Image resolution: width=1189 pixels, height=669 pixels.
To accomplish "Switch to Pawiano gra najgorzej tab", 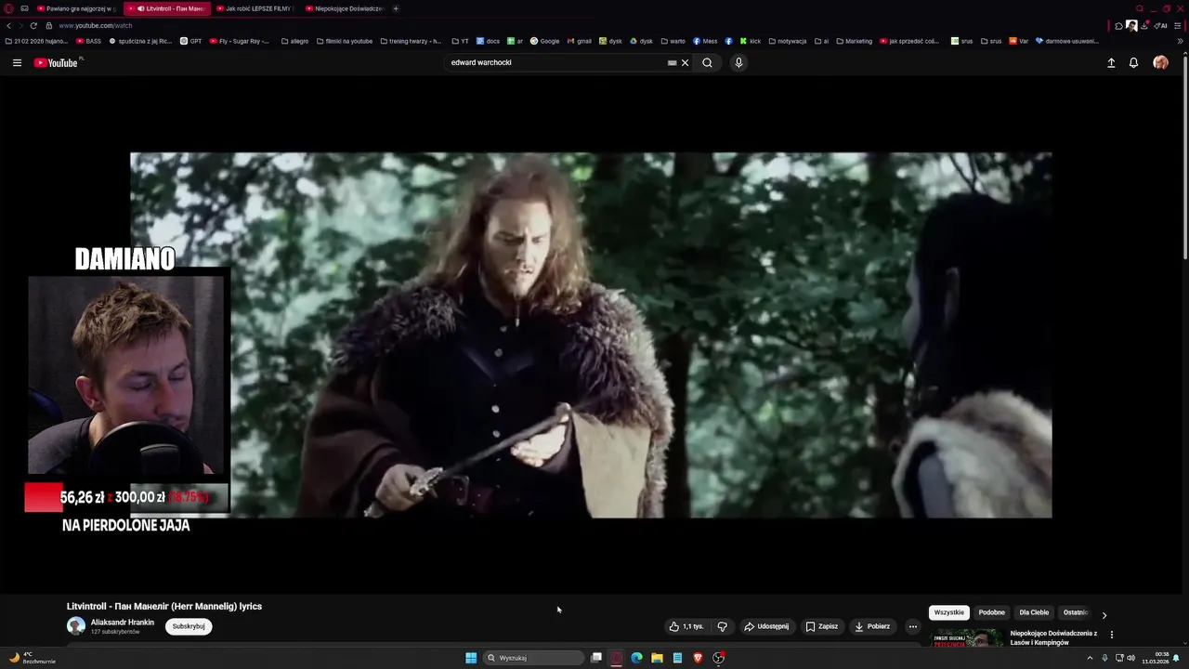I will click(x=77, y=8).
